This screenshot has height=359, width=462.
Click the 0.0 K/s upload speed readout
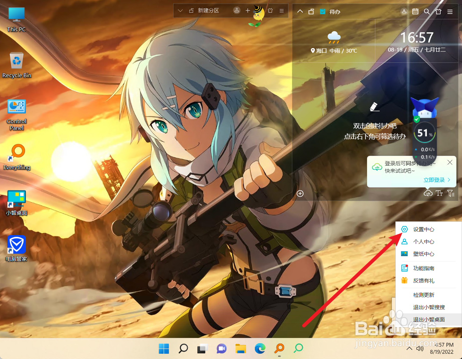(425, 149)
